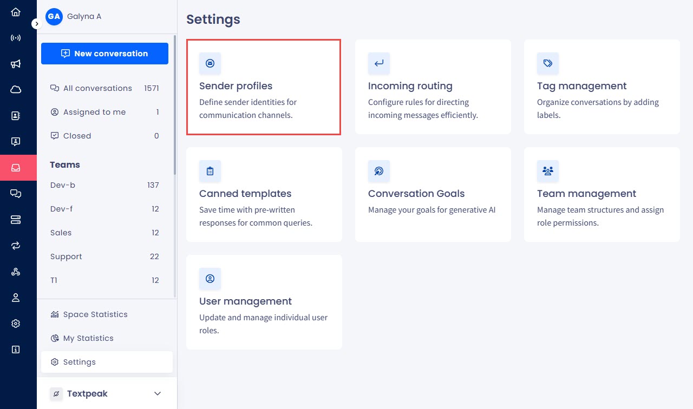Click the Tag management tags icon

(x=548, y=63)
